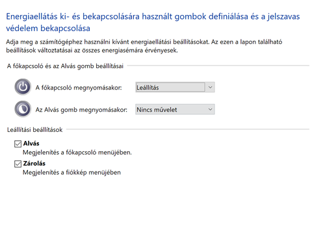Click the bold Alvás checkbox label
Image resolution: width=312 pixels, height=250 pixels.
coord(31,144)
